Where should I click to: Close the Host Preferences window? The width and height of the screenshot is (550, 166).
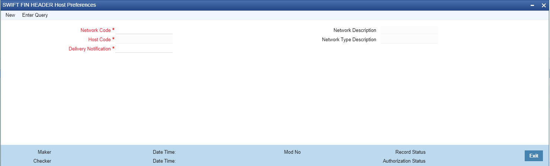point(543,5)
